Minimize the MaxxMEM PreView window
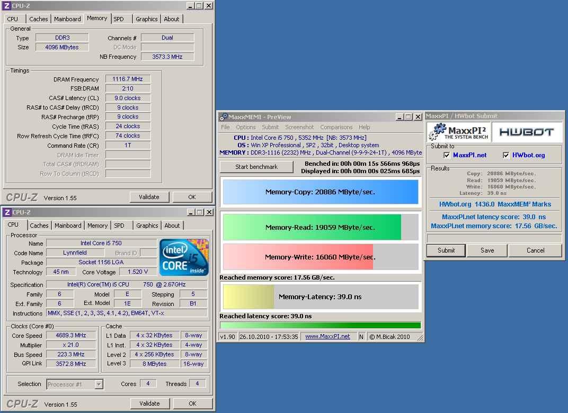 point(399,117)
